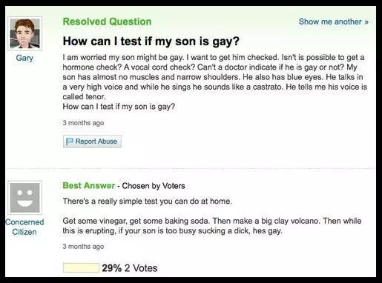The width and height of the screenshot is (382, 283).
Task: Click the Best Answer heading
Action: (89, 185)
